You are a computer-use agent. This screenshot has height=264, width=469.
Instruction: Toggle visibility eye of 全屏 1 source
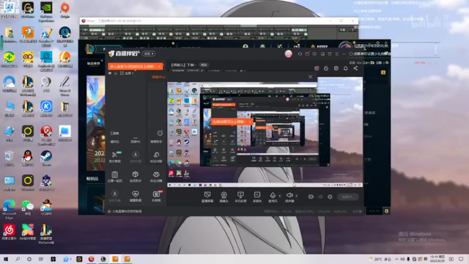pos(110,73)
